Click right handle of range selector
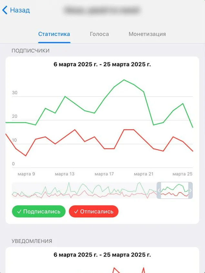This screenshot has width=205, height=273. [x=190, y=191]
